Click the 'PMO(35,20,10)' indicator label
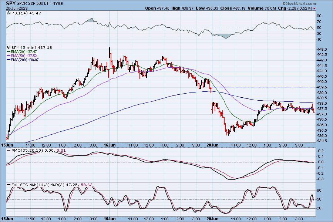The image size is (333, 222). (27, 151)
